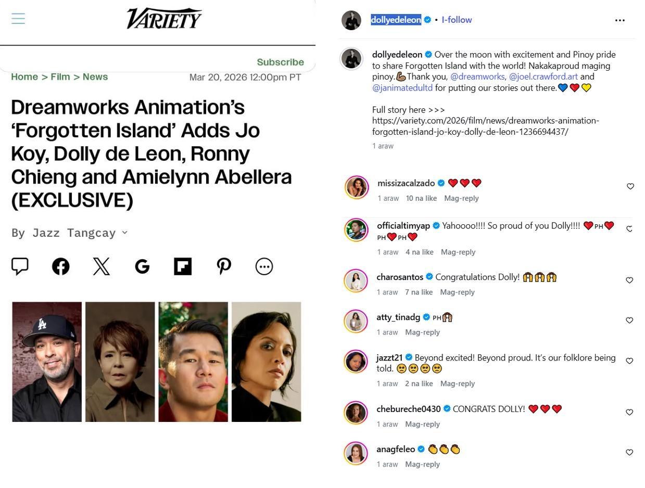Image resolution: width=645 pixels, height=488 pixels.
Task: Click the Subscribe link
Action: [x=281, y=62]
